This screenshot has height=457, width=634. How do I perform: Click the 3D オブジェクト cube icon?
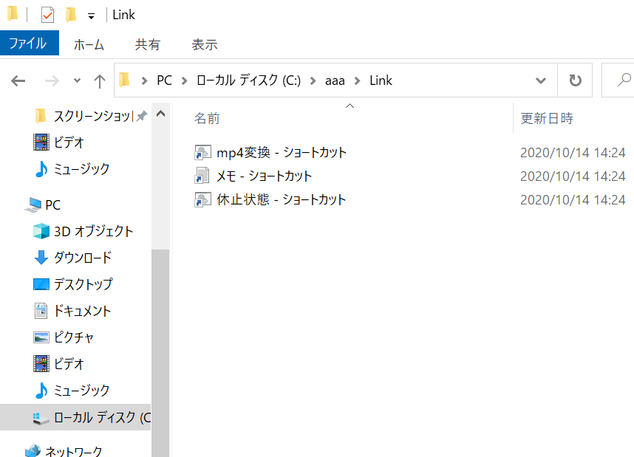(41, 231)
